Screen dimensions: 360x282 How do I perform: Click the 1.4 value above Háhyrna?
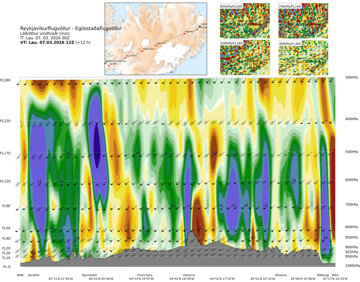189,206
